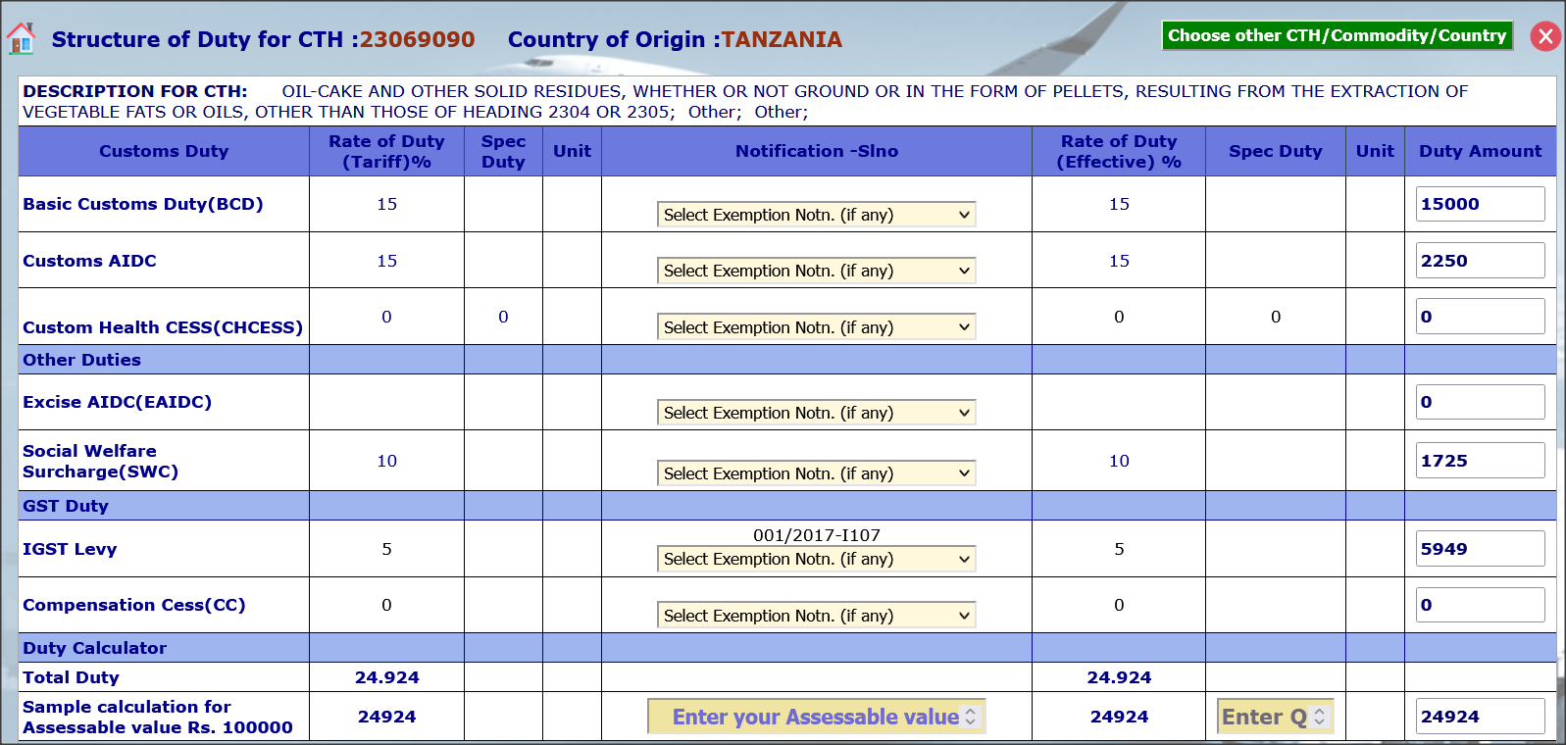Click the total duty amount field 24924
Image resolution: width=1566 pixels, height=745 pixels.
[1480, 717]
